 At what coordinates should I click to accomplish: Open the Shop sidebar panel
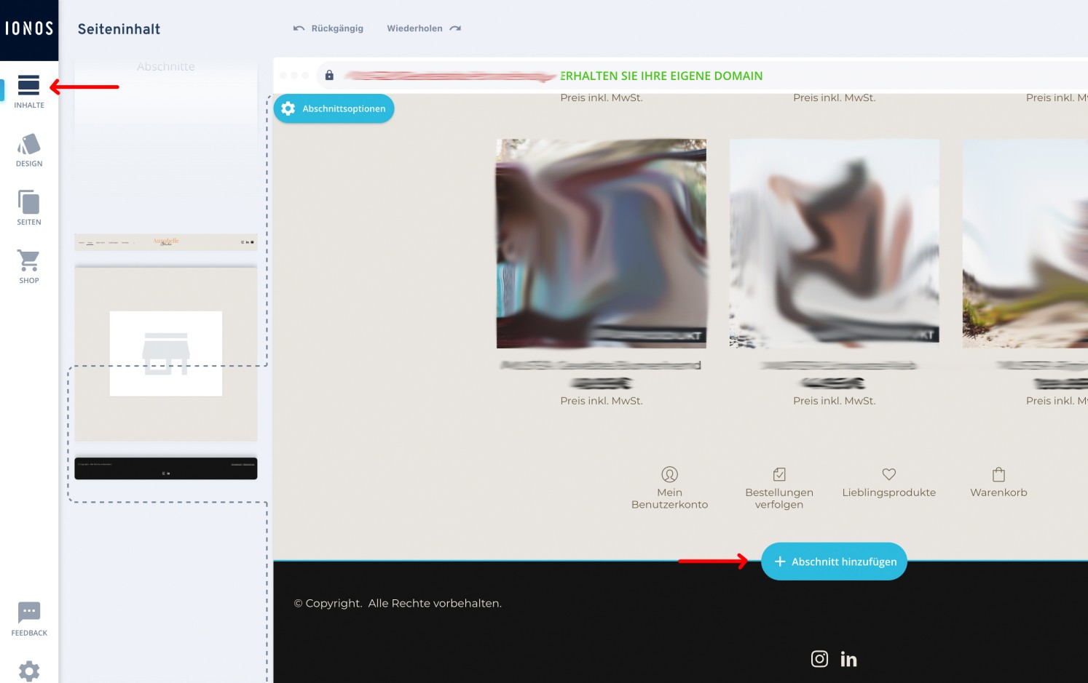(x=29, y=266)
